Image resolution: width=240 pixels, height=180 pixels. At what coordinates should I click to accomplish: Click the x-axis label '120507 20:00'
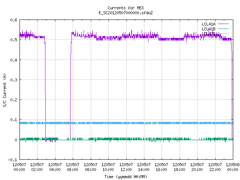197,167
